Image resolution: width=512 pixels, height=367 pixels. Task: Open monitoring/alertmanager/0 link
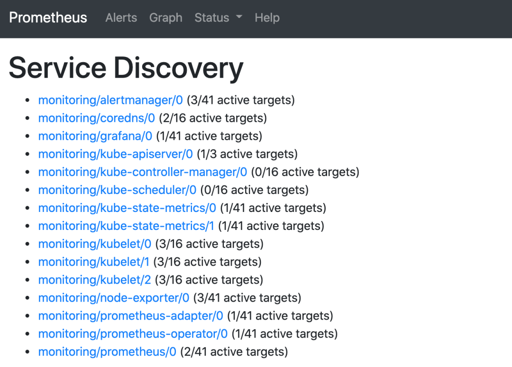110,100
